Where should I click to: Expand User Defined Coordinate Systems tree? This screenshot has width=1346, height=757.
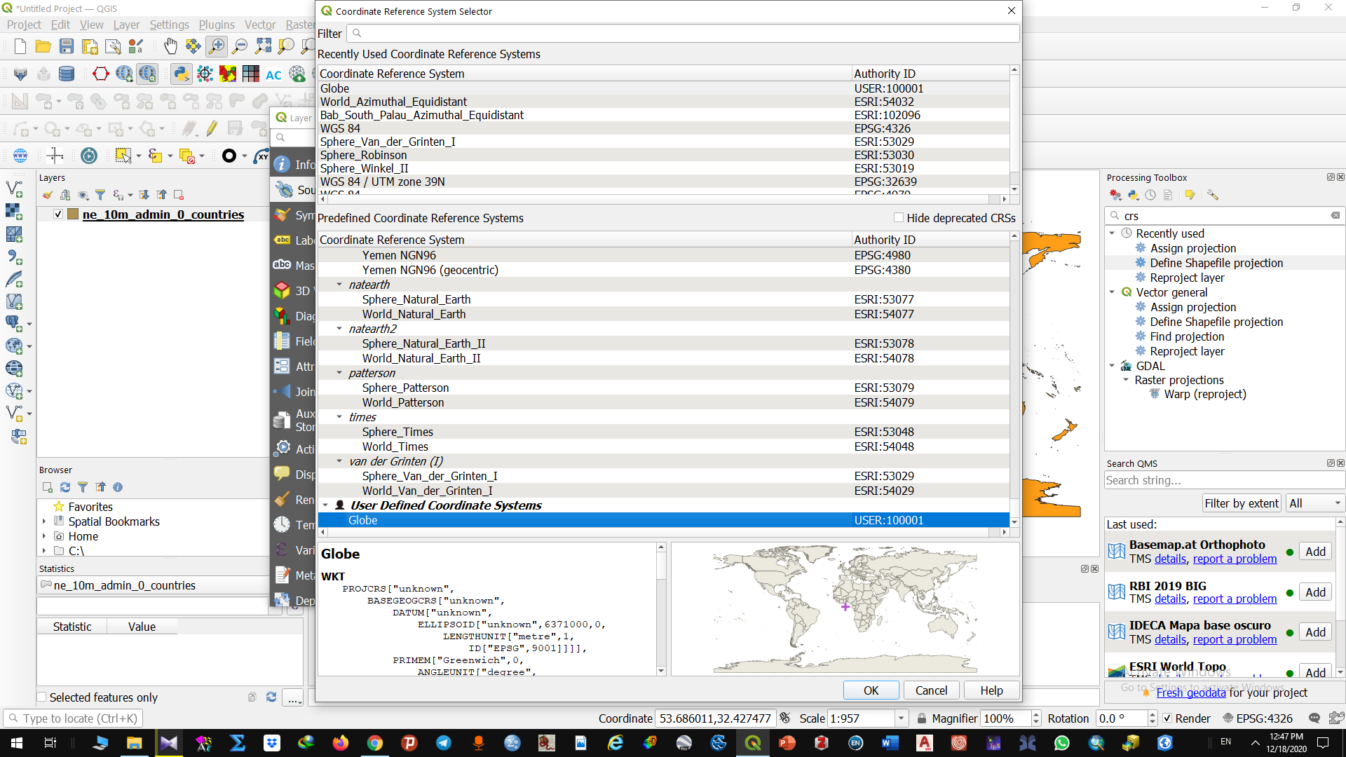(325, 505)
